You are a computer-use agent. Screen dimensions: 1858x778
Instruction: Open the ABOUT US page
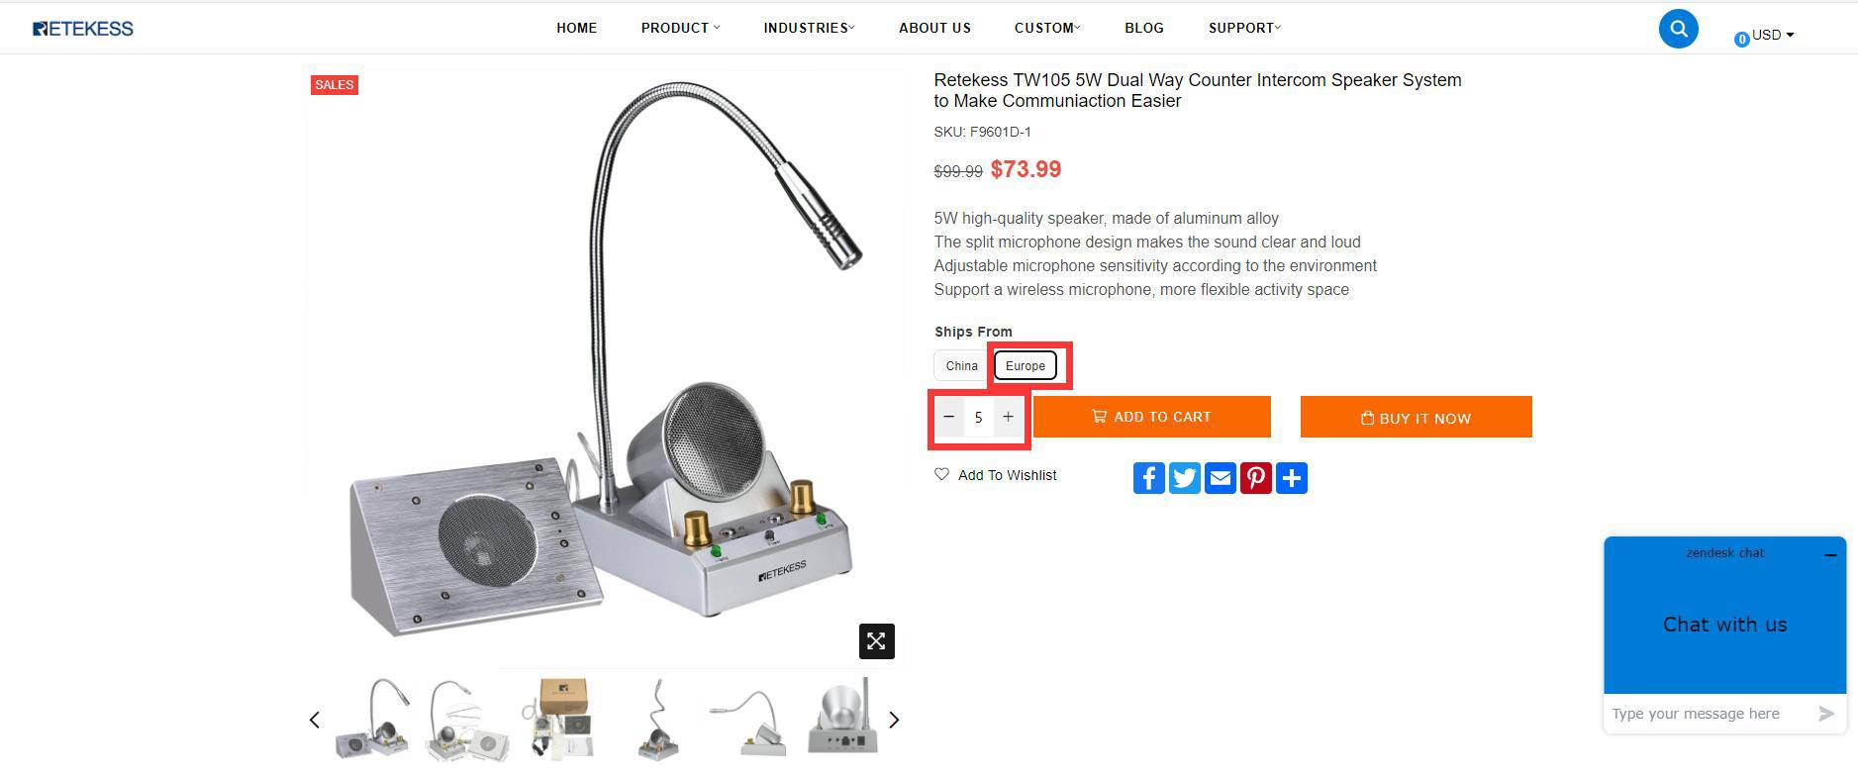pos(934,28)
